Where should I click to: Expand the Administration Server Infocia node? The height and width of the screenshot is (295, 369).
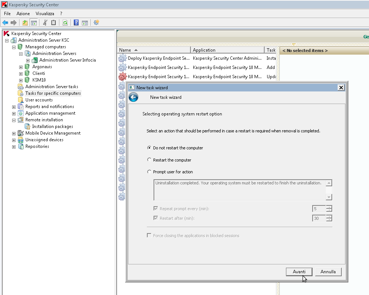(x=28, y=60)
